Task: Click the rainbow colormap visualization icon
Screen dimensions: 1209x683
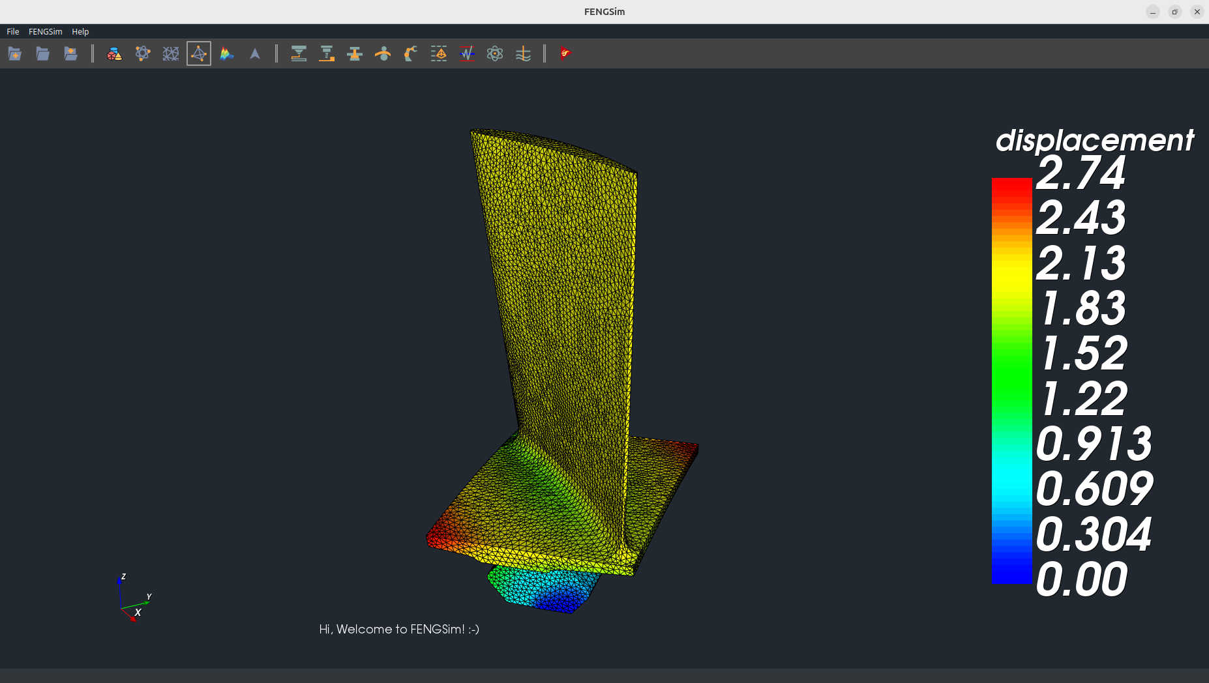Action: point(227,53)
